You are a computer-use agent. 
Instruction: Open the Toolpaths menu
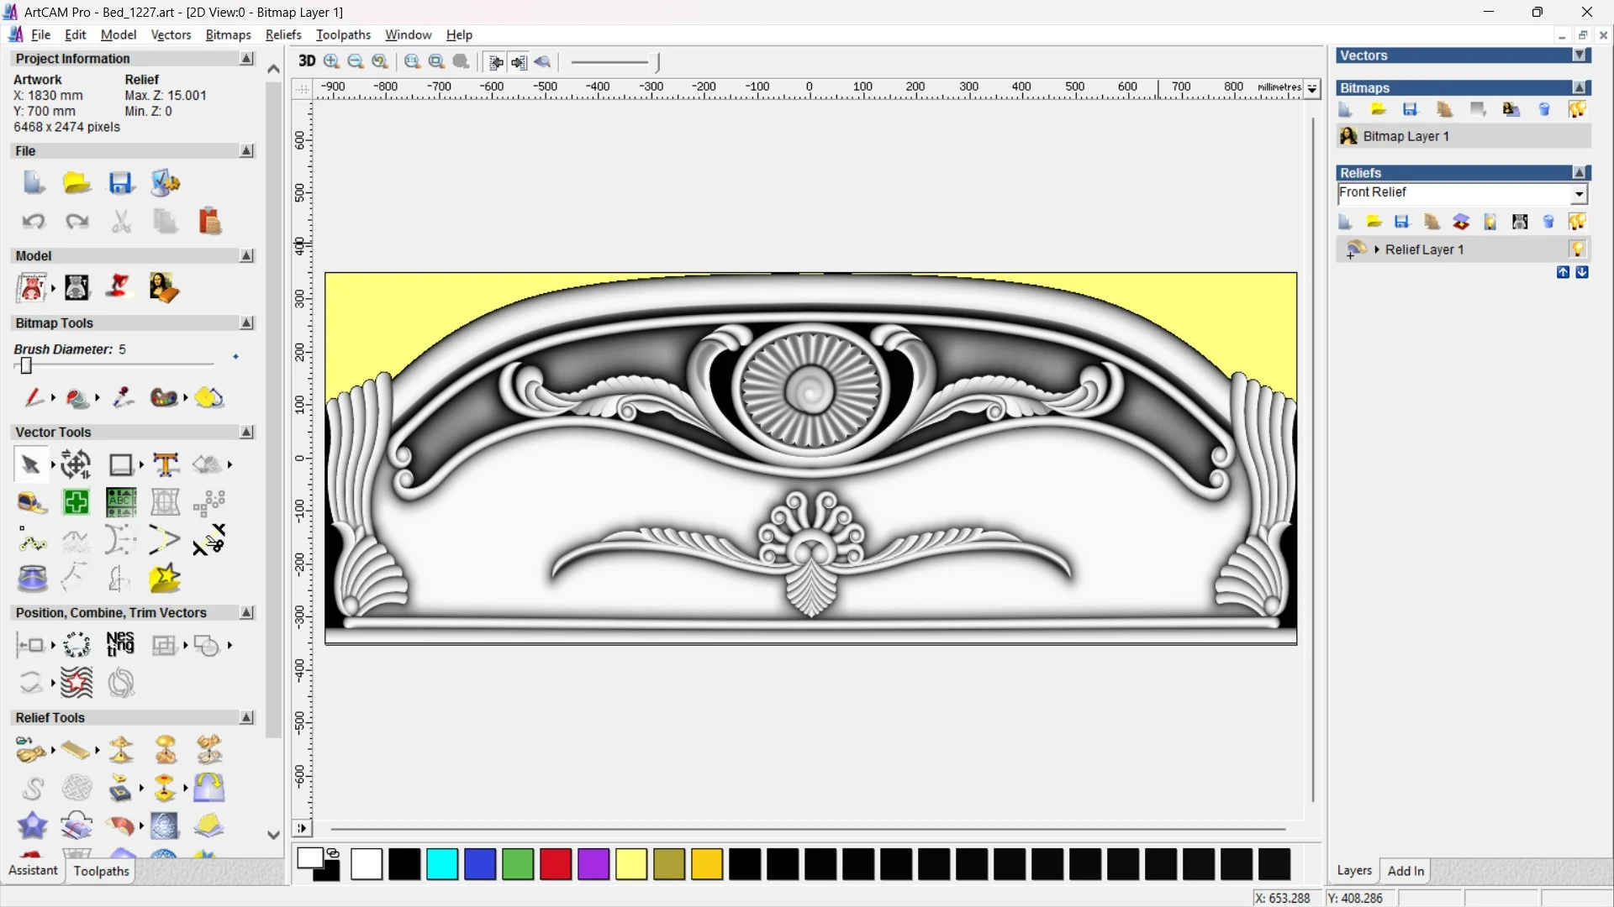[x=343, y=34]
